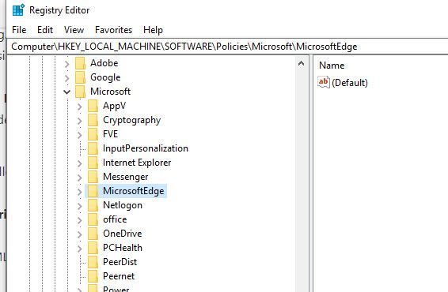Select the InputPersonalization key label
This screenshot has height=292, width=448.
coord(146,148)
